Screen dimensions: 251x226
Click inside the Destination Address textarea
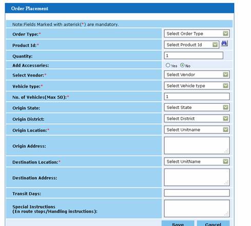[x=197, y=177]
